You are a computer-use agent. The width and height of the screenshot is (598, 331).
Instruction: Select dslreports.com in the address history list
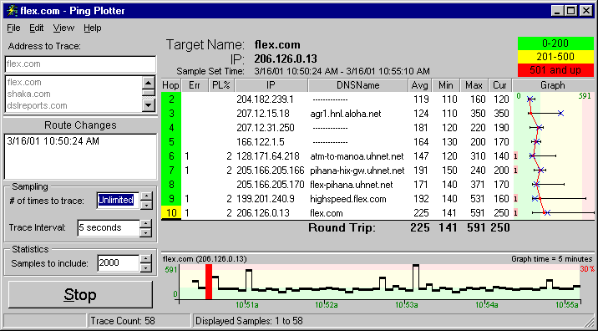click(x=37, y=105)
